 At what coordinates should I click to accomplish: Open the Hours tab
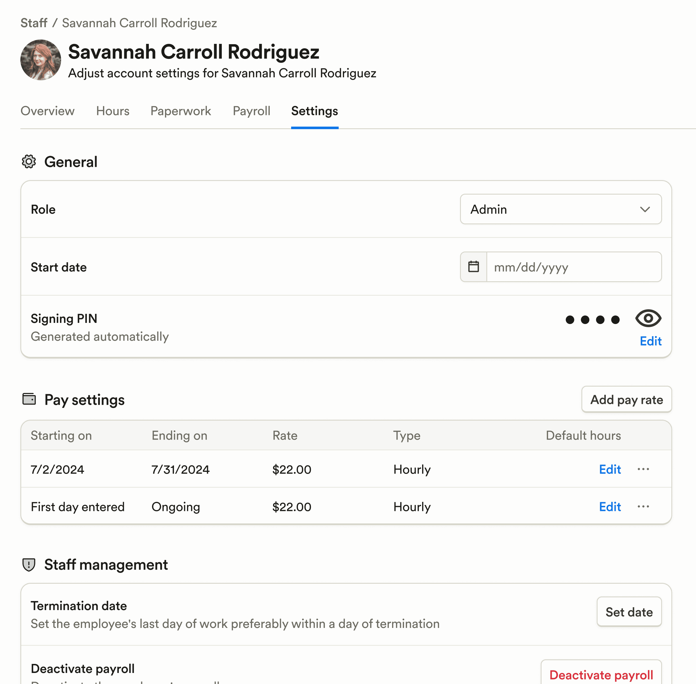tap(113, 111)
